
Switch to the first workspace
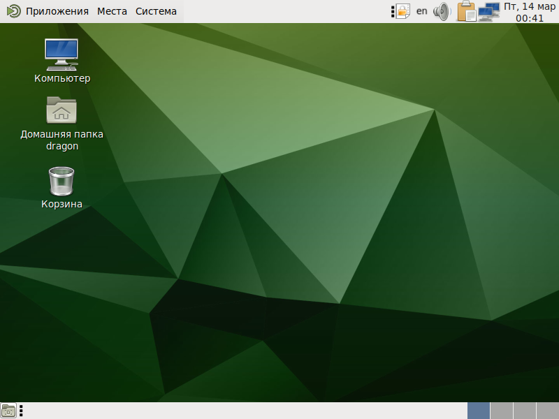pyautogui.click(x=479, y=411)
